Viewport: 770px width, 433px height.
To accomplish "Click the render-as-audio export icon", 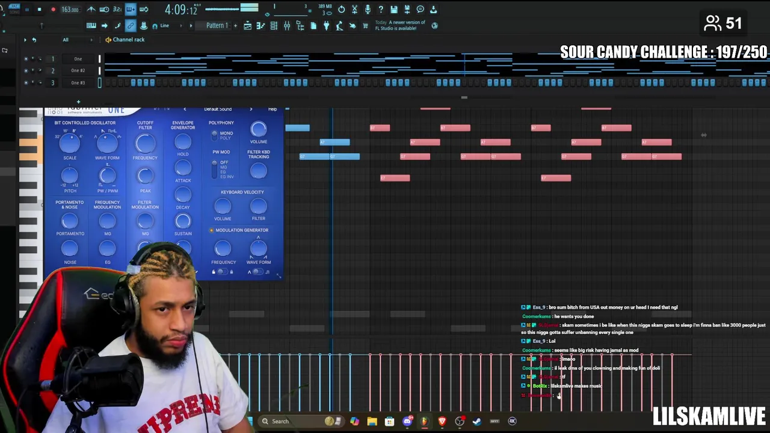I will (x=407, y=10).
